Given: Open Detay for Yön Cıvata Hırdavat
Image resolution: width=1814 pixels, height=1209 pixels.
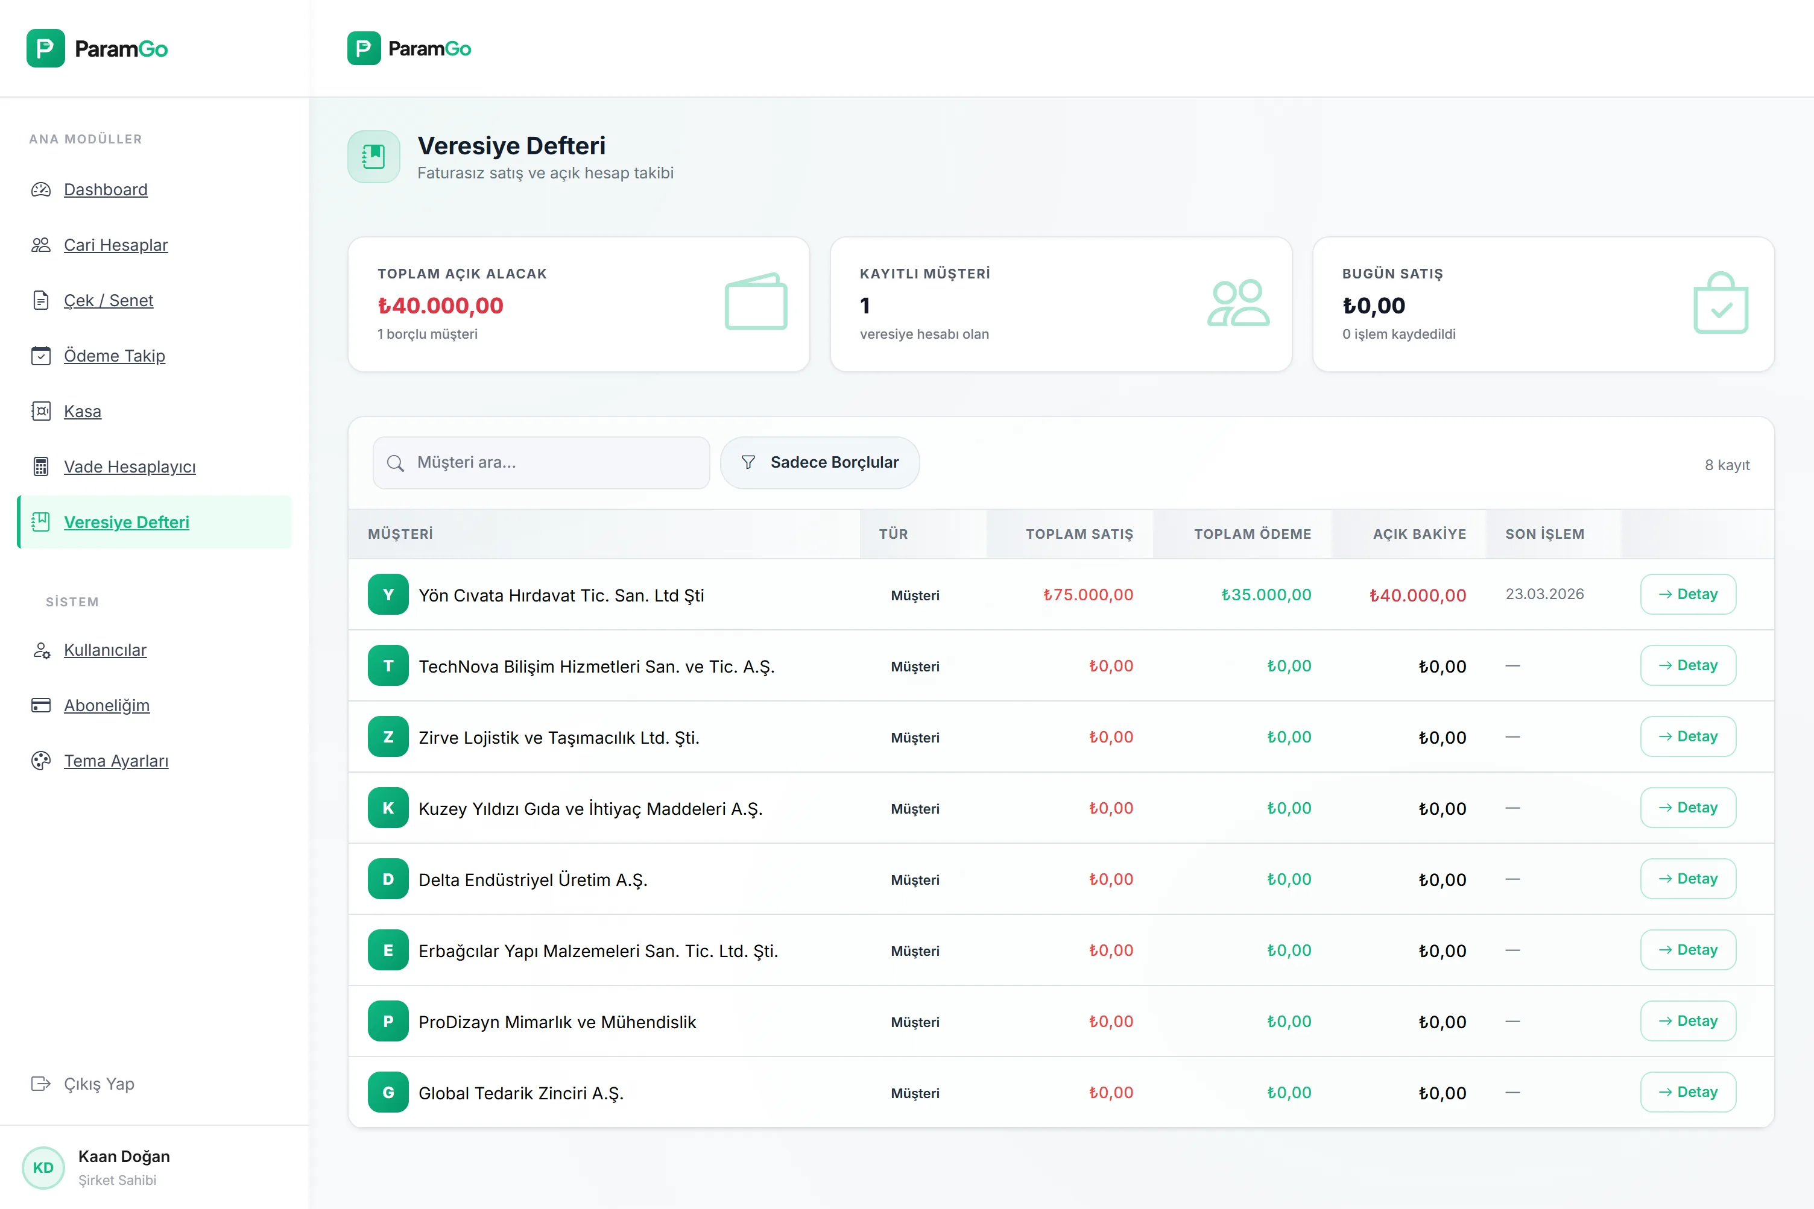Looking at the screenshot, I should 1687,594.
